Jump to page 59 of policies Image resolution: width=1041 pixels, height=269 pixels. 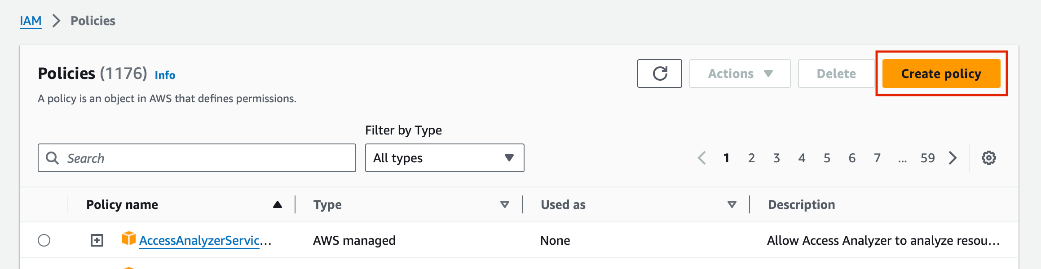tap(927, 158)
